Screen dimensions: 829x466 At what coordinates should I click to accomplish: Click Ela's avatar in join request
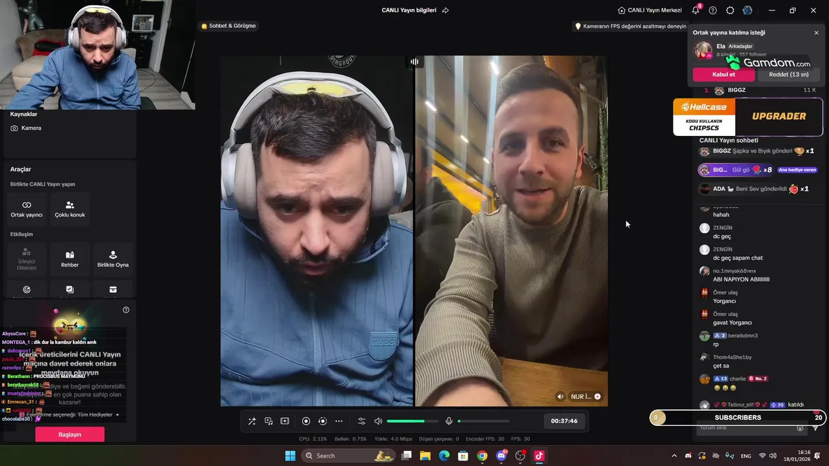click(703, 49)
